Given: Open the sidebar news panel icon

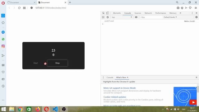Looking at the screenshot, I should click(3, 79).
